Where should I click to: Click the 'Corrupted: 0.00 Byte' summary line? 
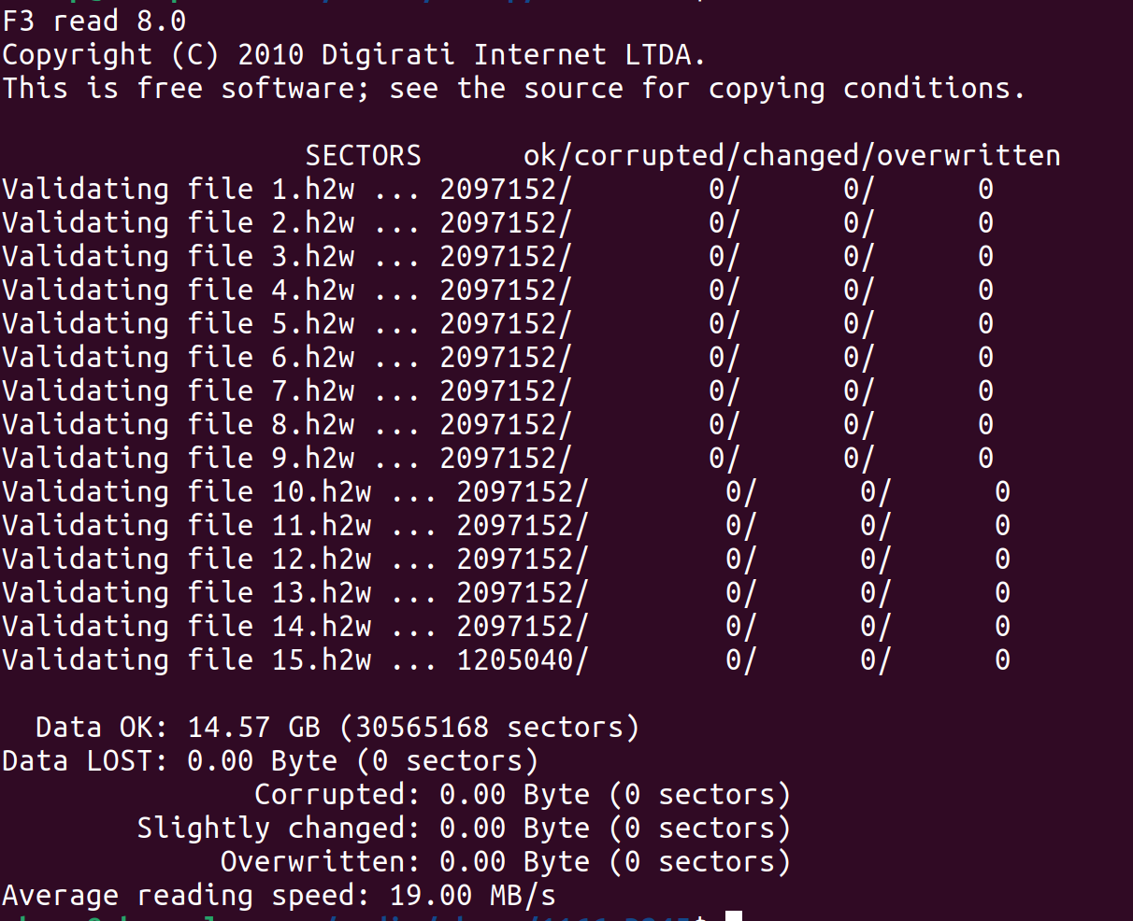tap(523, 795)
